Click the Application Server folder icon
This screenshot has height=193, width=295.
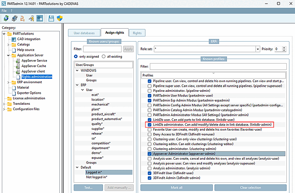(x=14, y=55)
